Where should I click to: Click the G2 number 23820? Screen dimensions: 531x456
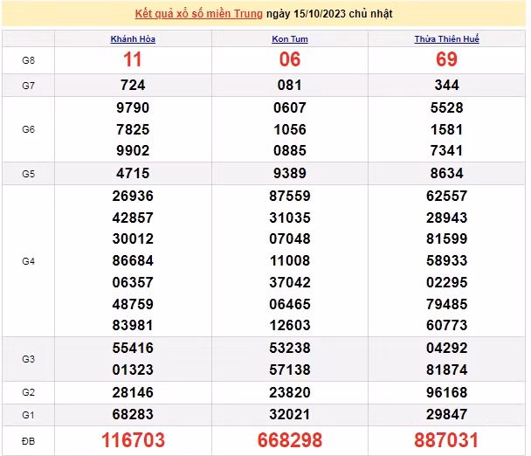[289, 392]
